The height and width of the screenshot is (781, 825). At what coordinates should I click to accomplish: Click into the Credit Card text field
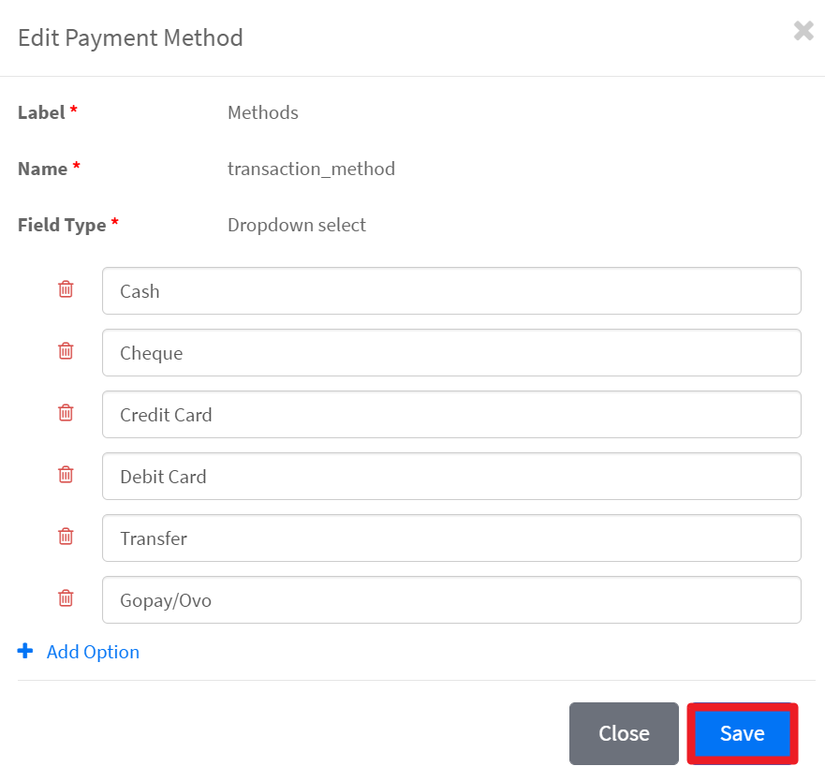pyautogui.click(x=451, y=415)
